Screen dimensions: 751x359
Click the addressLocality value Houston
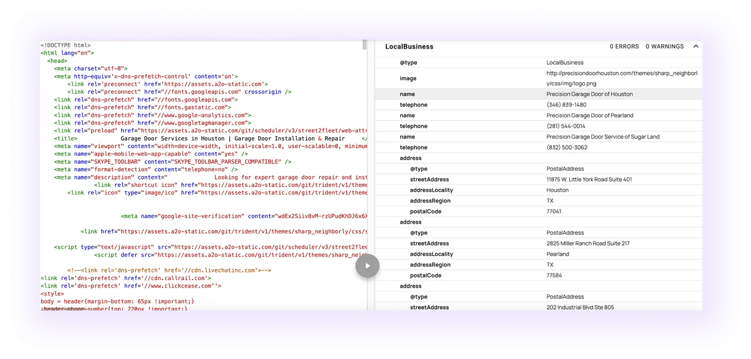[x=558, y=190]
